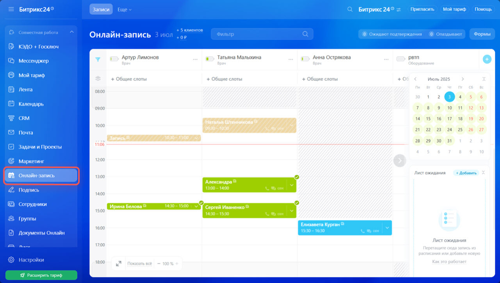The width and height of the screenshot is (500, 283).
Task: Click the Опаздывают counter
Action: coord(445,34)
